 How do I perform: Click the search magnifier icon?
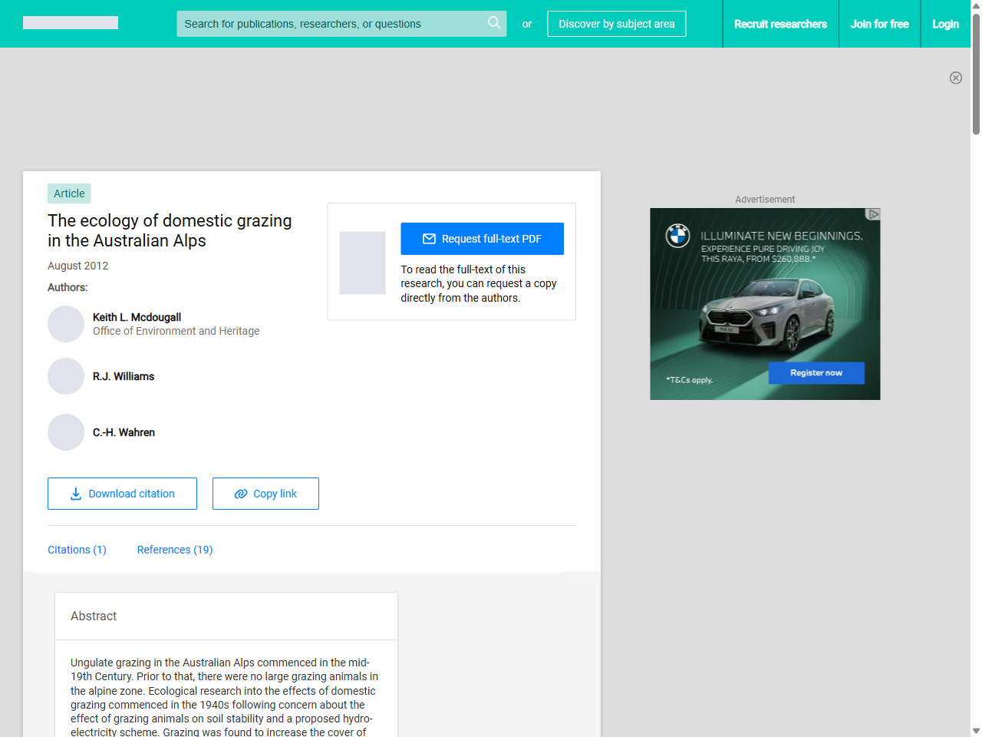coord(494,24)
